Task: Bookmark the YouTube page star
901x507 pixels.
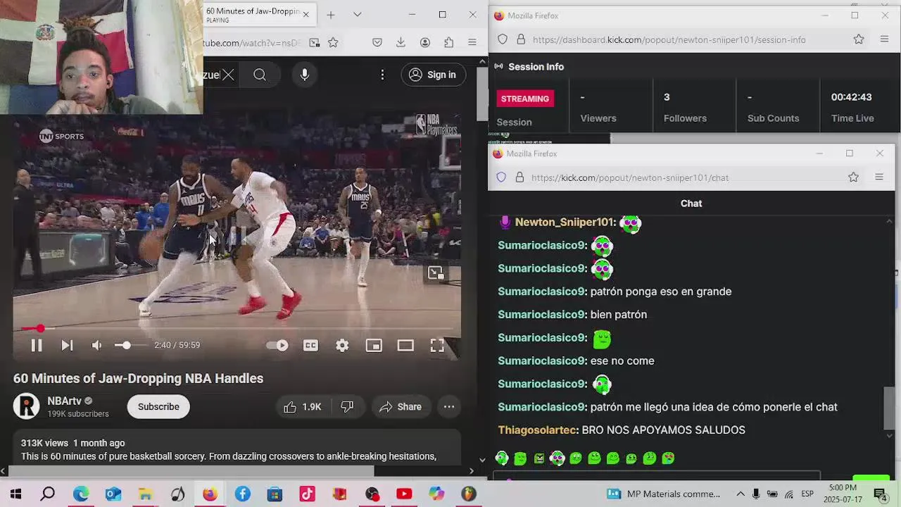Action: (333, 43)
